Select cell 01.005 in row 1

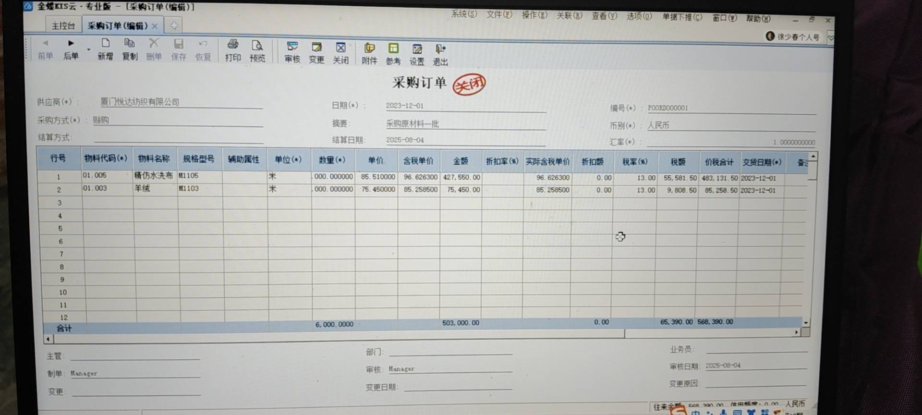[107, 176]
